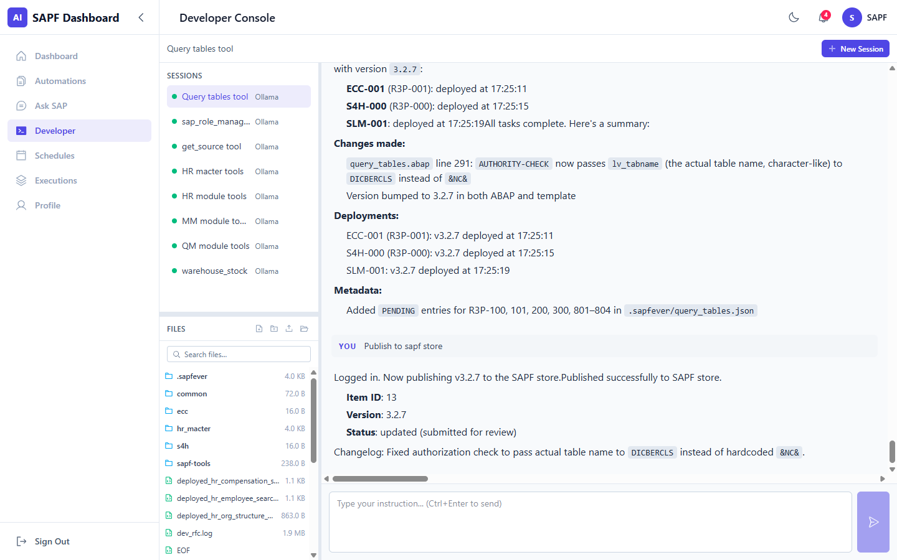897x560 pixels.
Task: Expand the ecc folder
Action: pyautogui.click(x=235, y=411)
